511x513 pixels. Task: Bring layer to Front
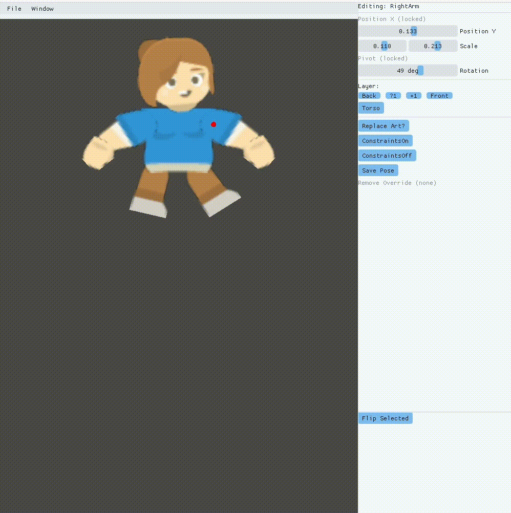[x=439, y=96]
